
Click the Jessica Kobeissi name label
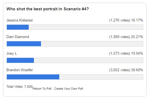20,20
